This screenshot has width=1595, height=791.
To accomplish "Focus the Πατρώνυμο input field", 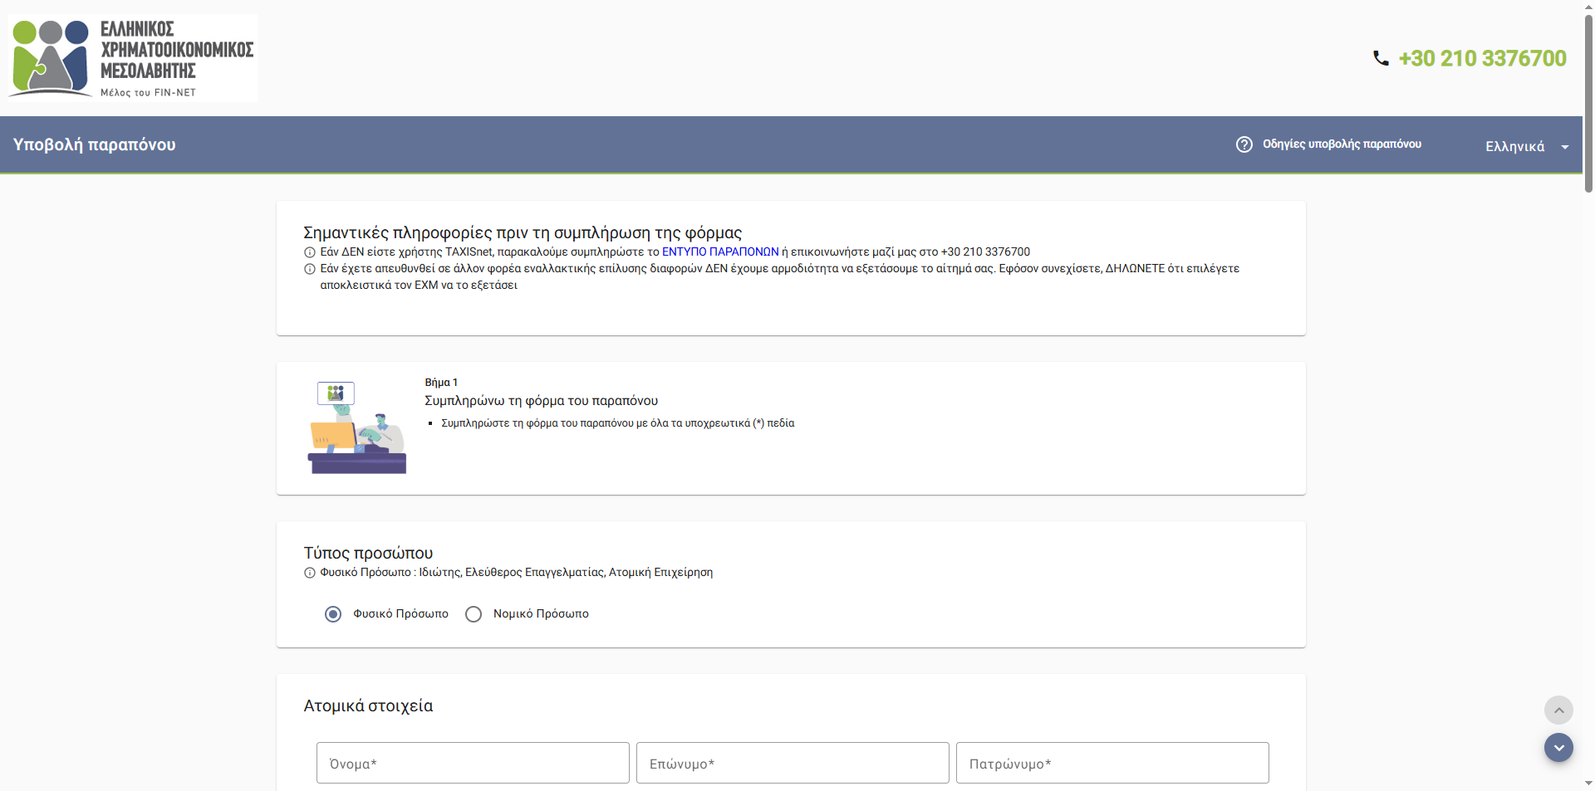I will click(x=1112, y=763).
